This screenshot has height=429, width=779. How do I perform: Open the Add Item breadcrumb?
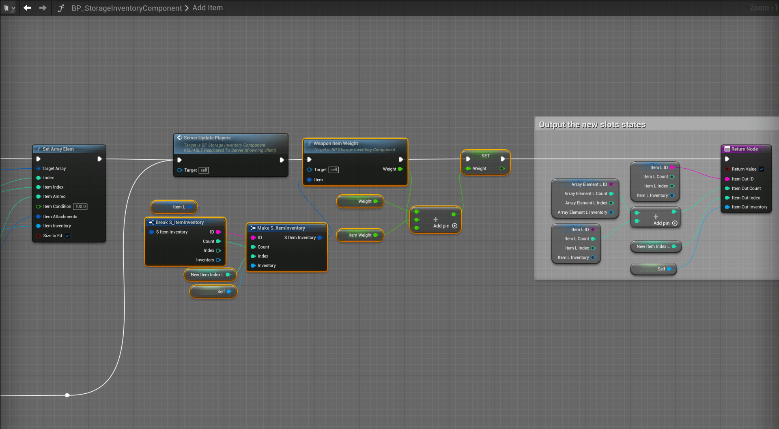(x=207, y=8)
